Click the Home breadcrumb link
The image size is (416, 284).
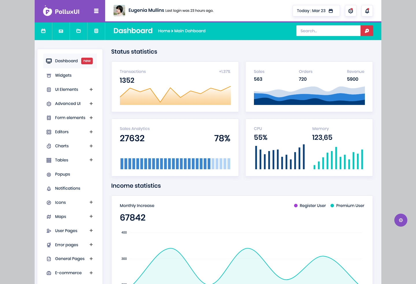(164, 31)
